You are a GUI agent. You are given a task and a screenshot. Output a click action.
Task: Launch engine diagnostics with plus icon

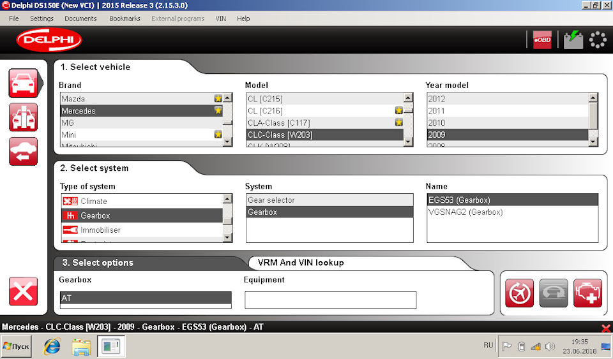(588, 293)
